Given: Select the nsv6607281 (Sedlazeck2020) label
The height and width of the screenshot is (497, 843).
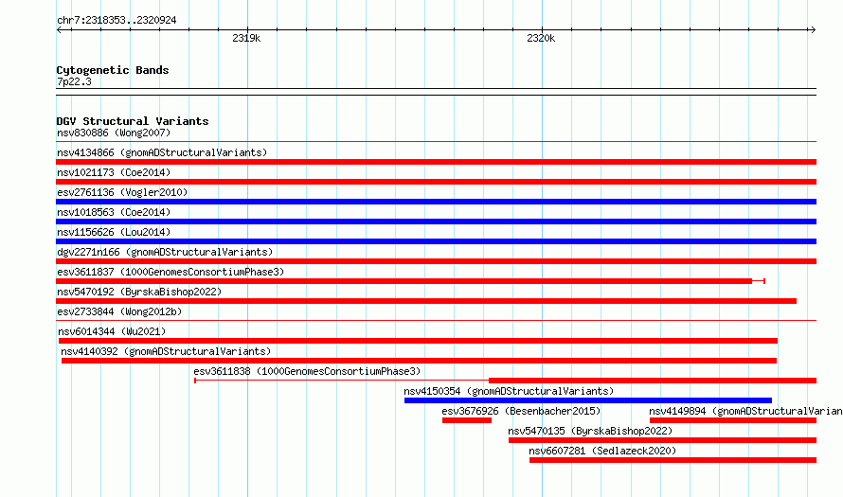Looking at the screenshot, I should [602, 451].
